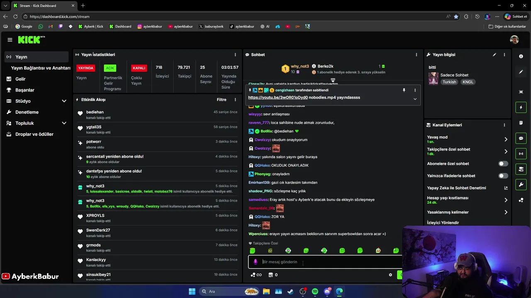Open File Explorer from the taskbar
This screenshot has width=531, height=298.
pyautogui.click(x=266, y=291)
